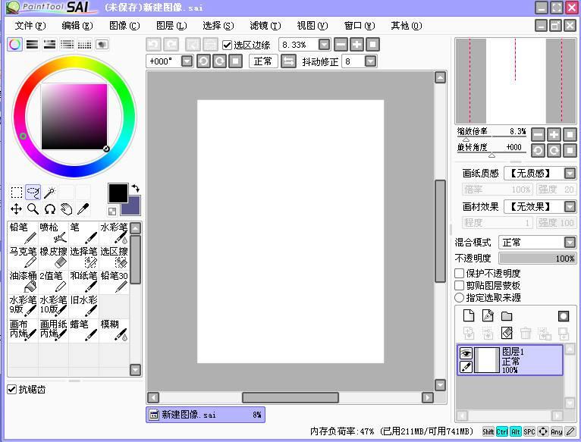
Task: Toggle visibility of 图层1 layer
Action: coord(466,353)
